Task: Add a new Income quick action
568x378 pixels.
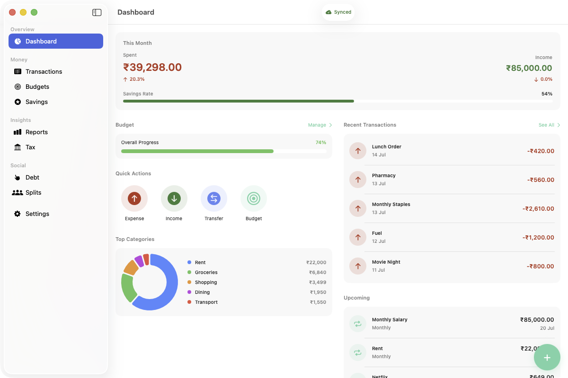Action: coord(174,198)
